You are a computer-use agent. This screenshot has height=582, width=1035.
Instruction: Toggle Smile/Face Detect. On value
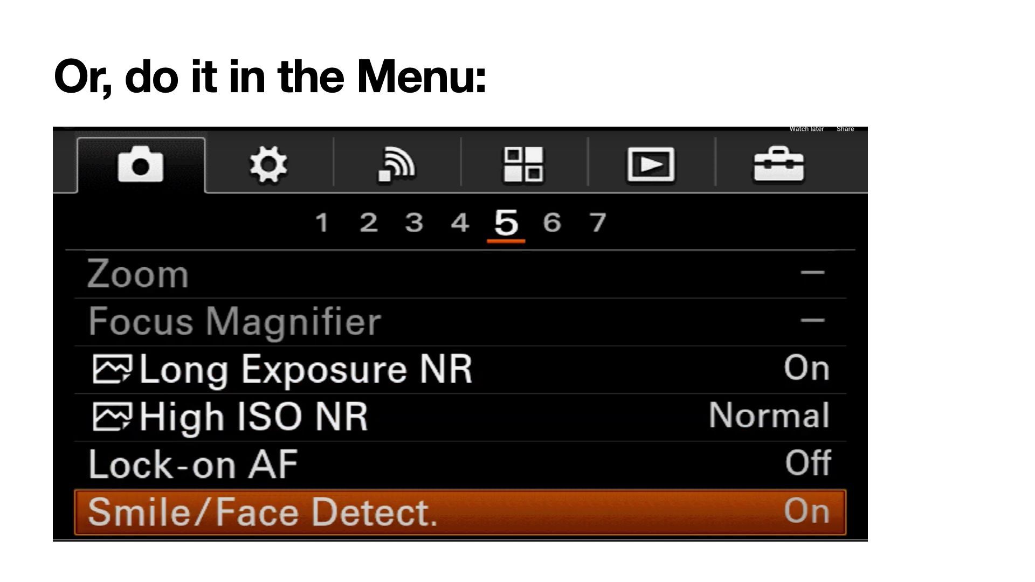(806, 511)
